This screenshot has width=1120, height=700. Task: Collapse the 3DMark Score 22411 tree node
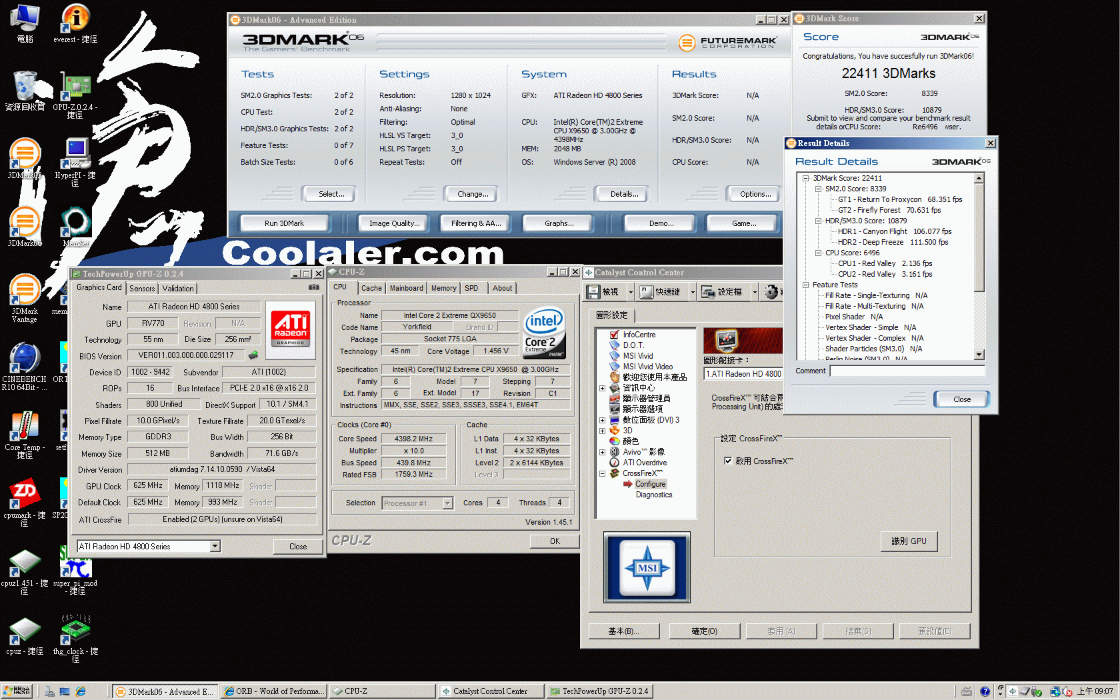pyautogui.click(x=805, y=178)
